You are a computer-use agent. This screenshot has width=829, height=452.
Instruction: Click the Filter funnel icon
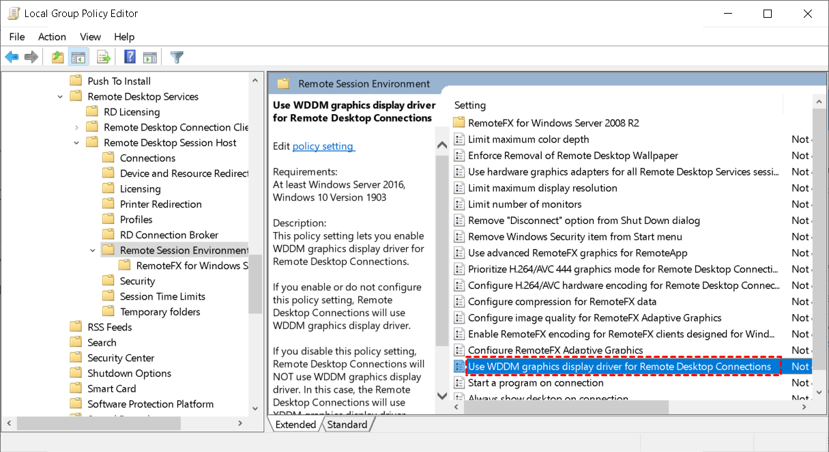(177, 57)
